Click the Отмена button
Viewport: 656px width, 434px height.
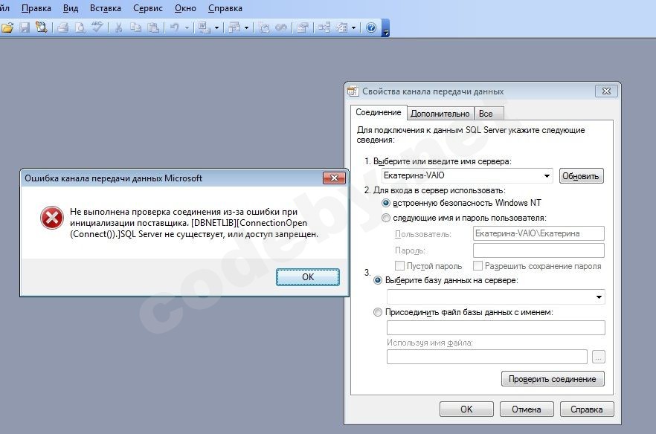click(527, 409)
